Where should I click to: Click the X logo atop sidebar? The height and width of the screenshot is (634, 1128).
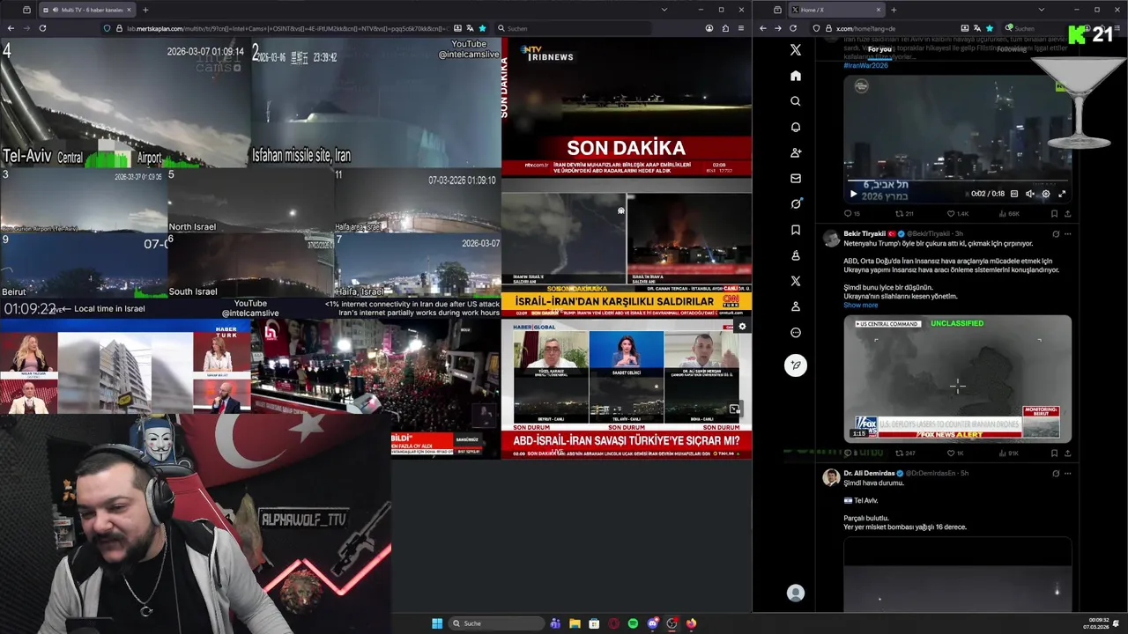[796, 50]
